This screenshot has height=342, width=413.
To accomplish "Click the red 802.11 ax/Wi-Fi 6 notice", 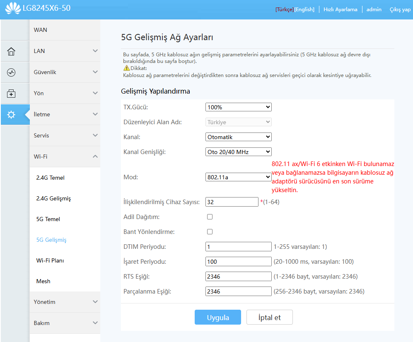I will tap(333, 177).
